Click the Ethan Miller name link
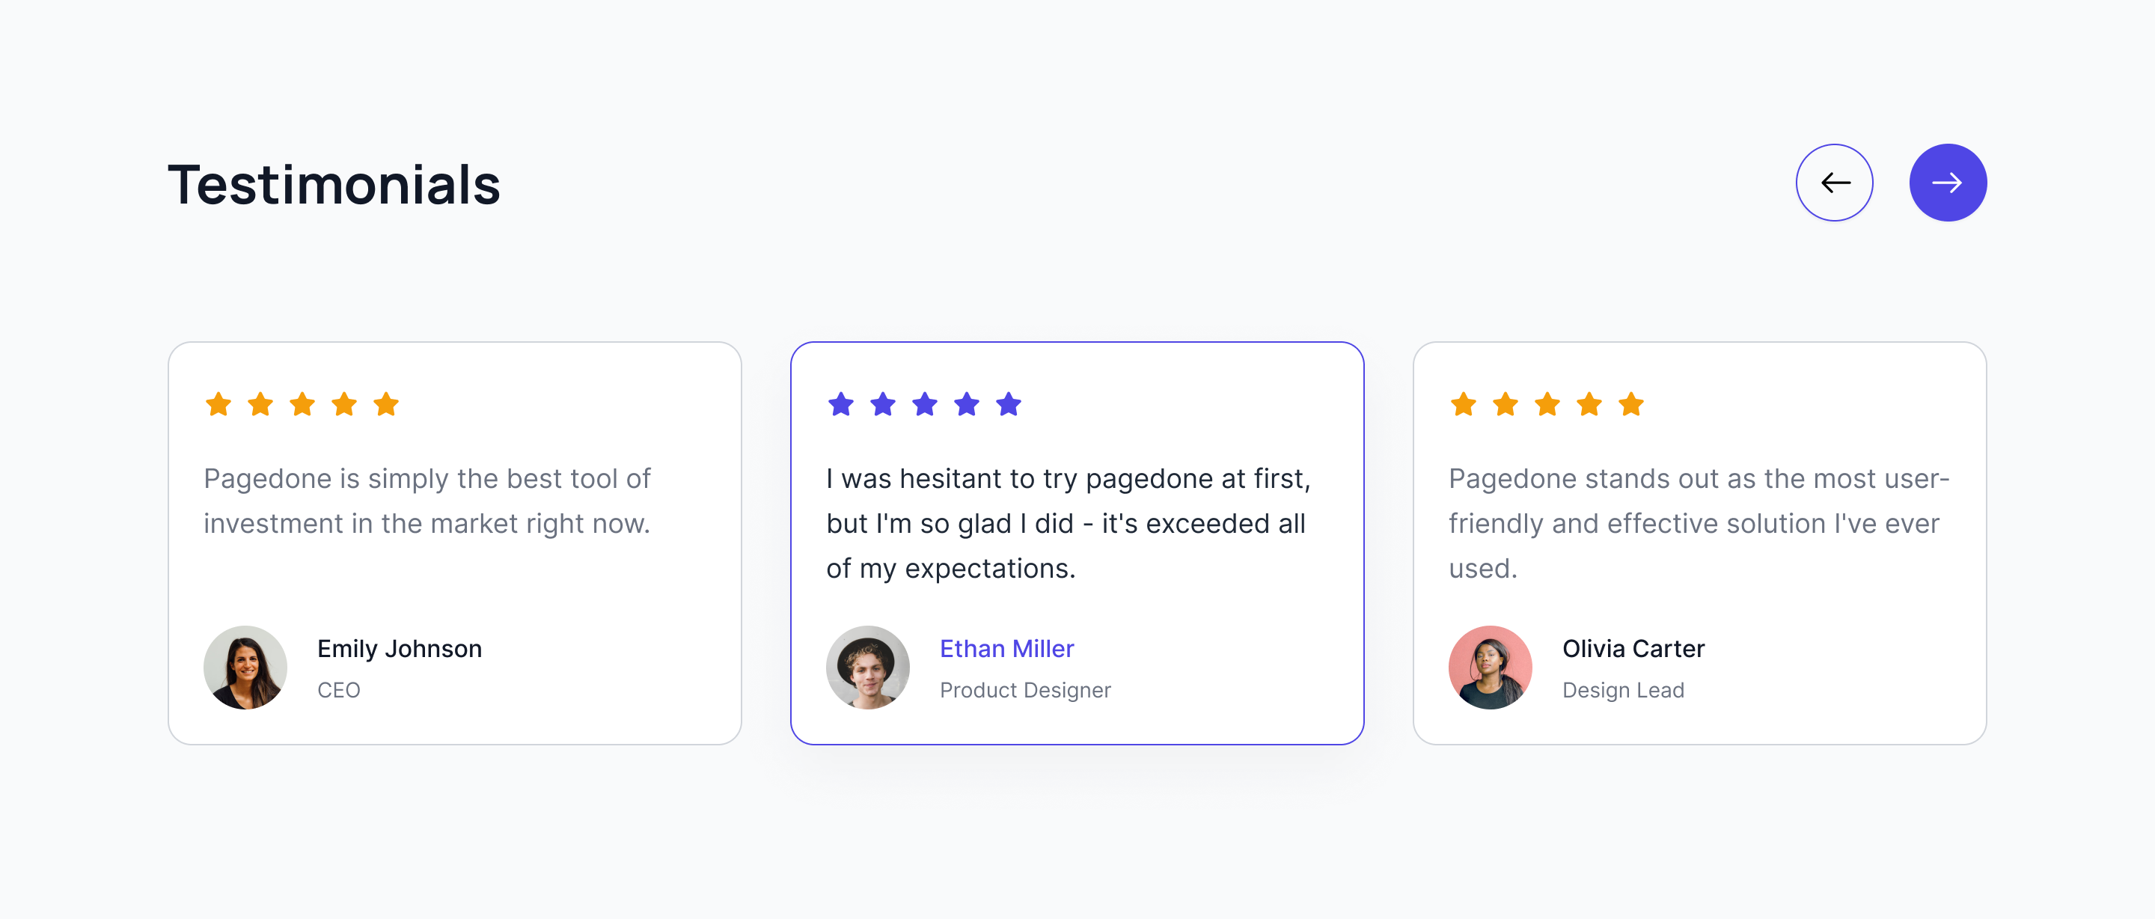Image resolution: width=2155 pixels, height=919 pixels. [1006, 649]
